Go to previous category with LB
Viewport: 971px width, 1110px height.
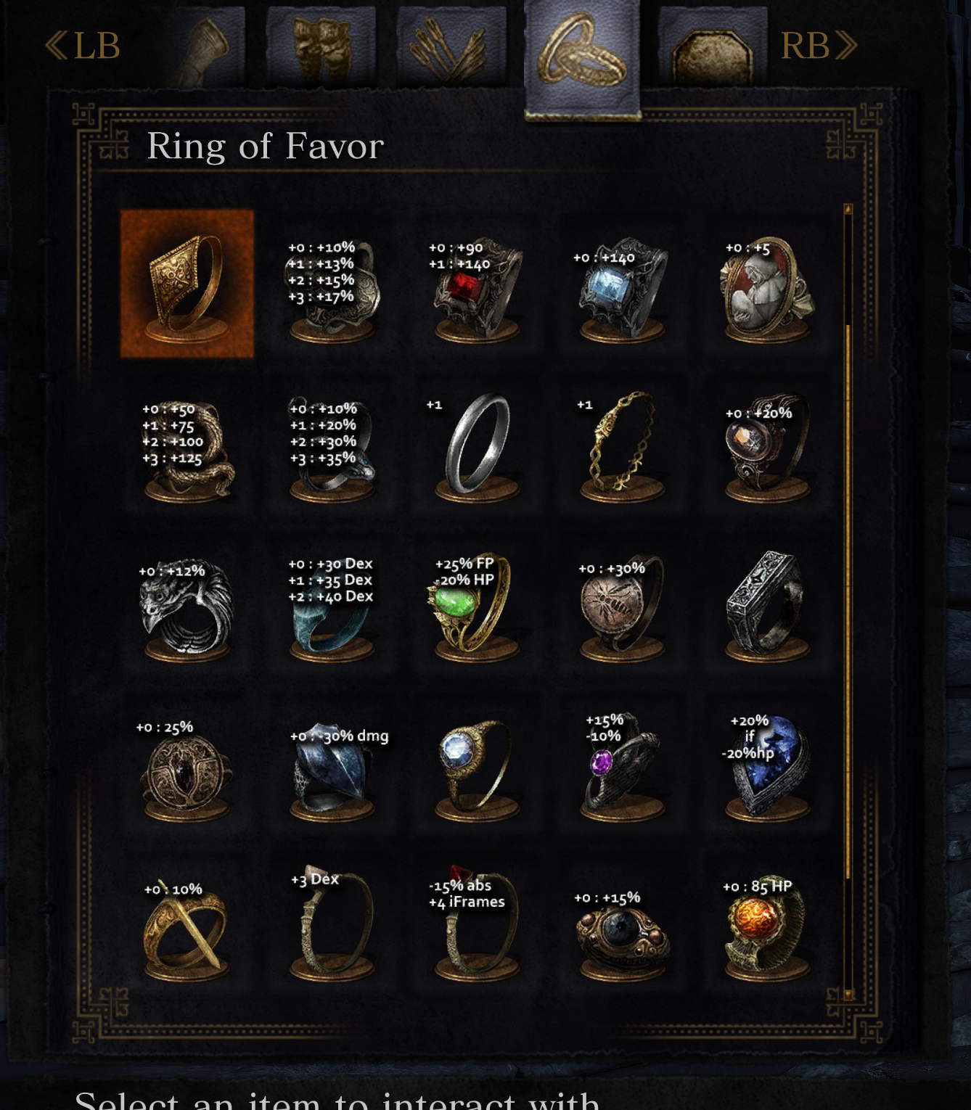[82, 46]
